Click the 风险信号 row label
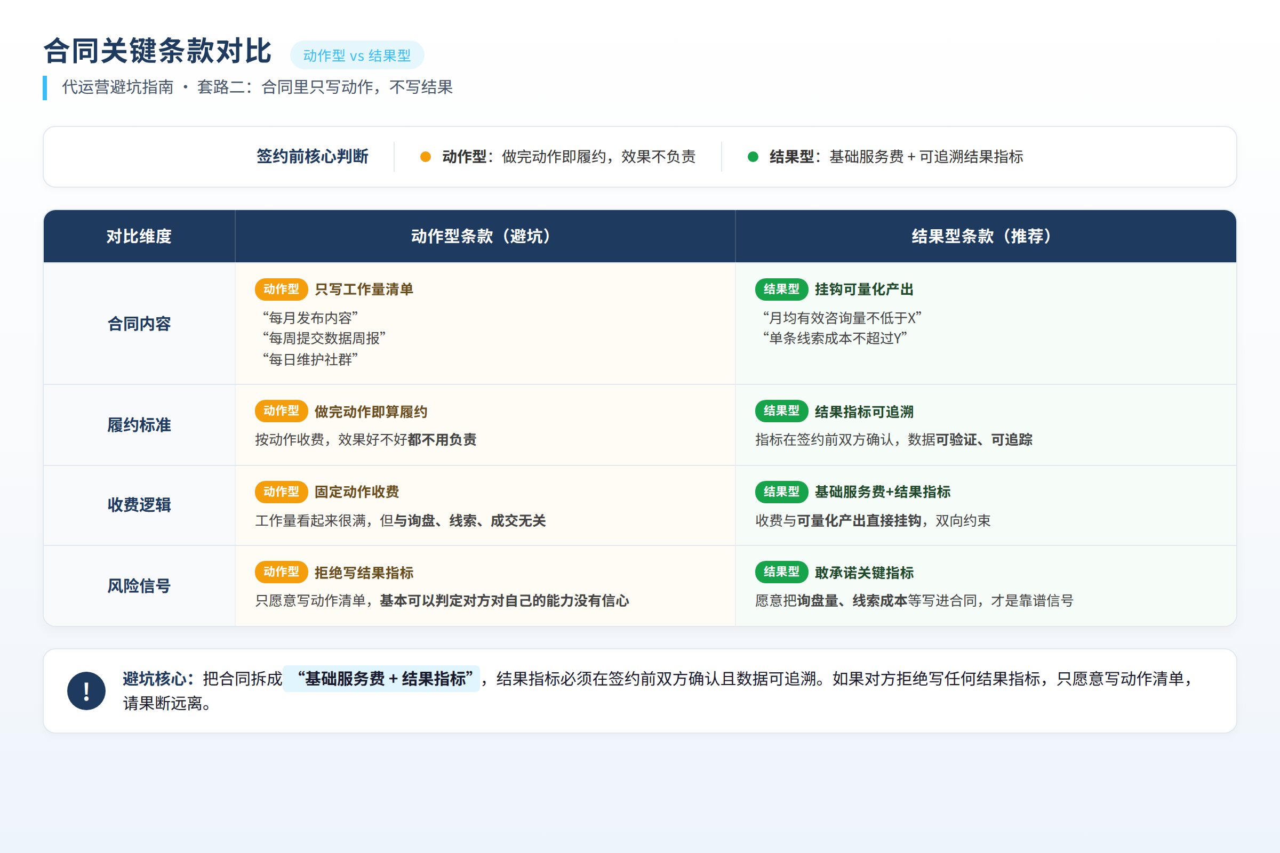 coord(139,586)
